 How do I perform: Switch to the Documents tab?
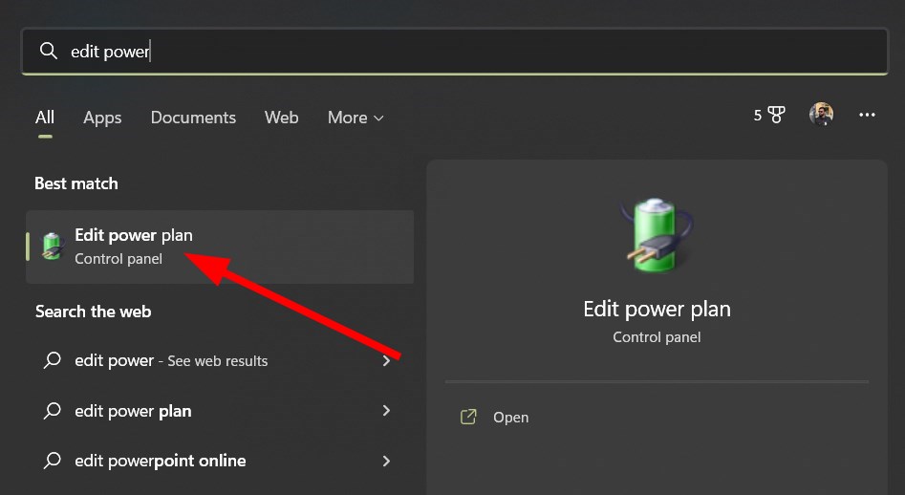click(193, 118)
